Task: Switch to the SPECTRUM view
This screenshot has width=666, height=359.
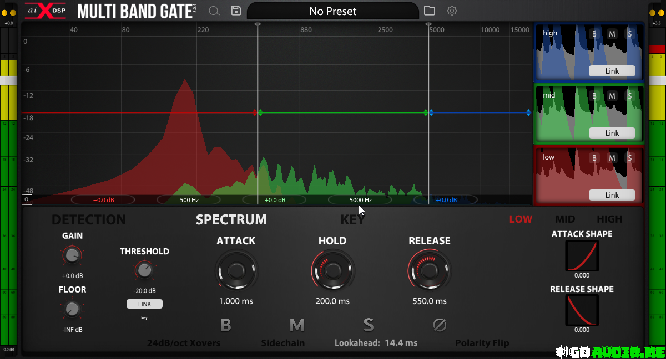Action: click(231, 219)
